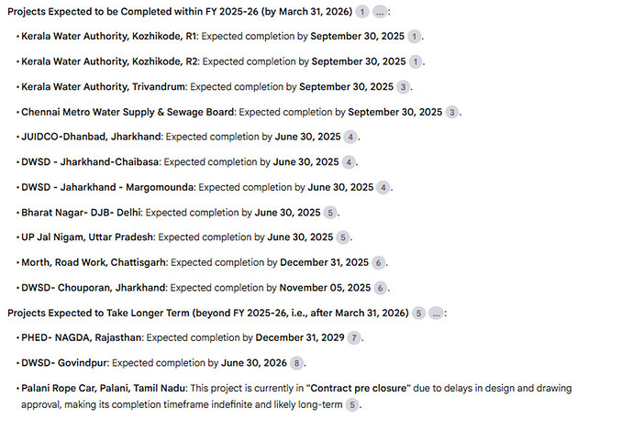Click the Kerala Water Authority, Trivandrum text
Image resolution: width=633 pixels, height=430 pixels.
click(104, 87)
